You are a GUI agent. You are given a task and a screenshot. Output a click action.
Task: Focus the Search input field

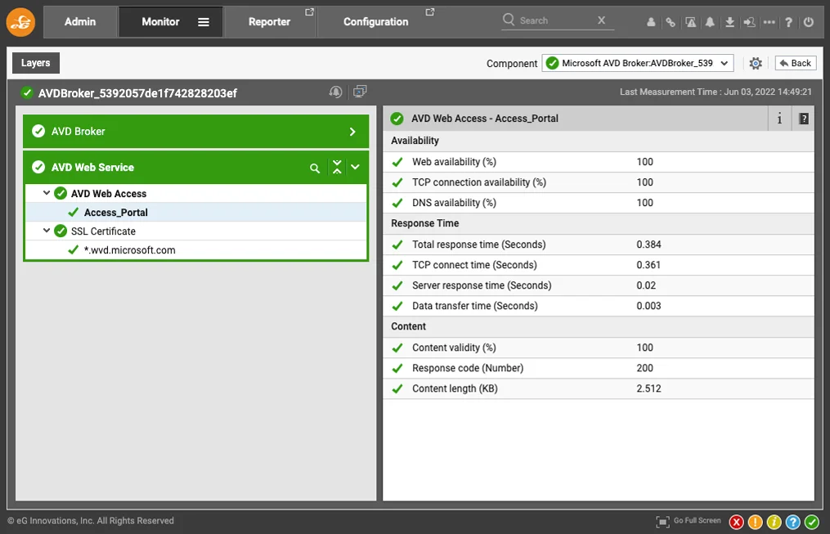[557, 20]
